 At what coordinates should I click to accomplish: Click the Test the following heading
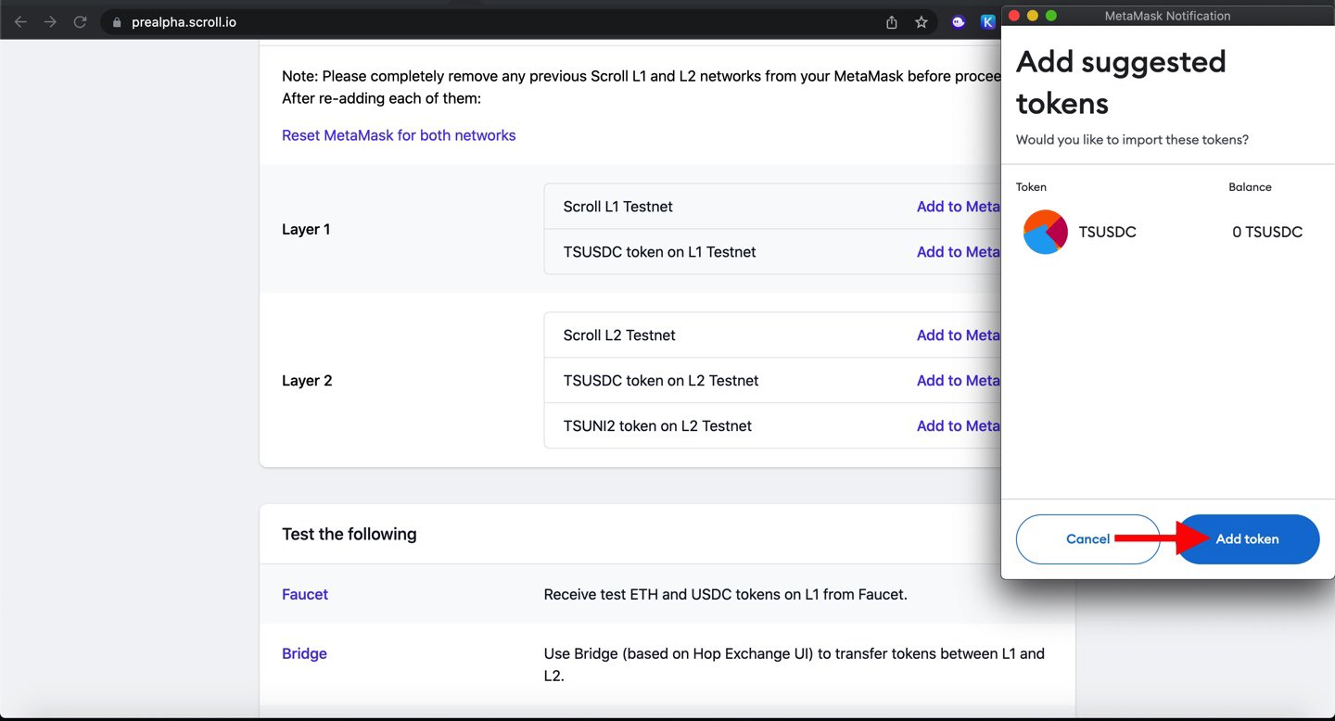[x=350, y=534]
